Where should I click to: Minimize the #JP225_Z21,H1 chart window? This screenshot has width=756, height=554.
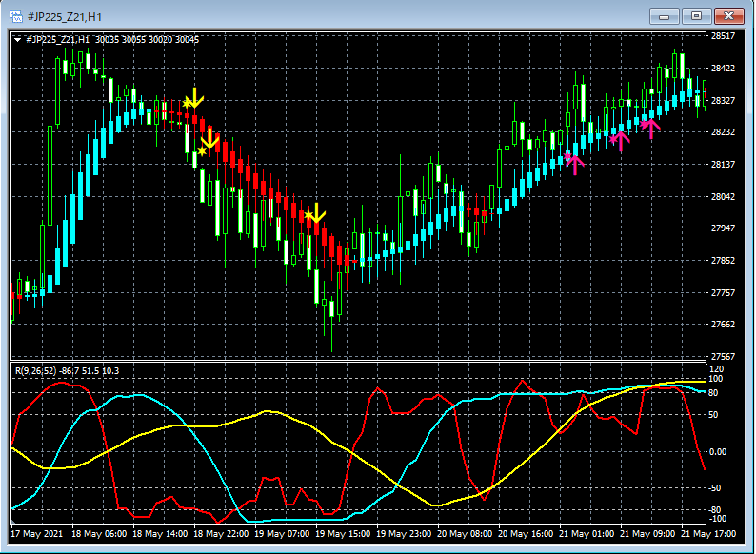point(664,16)
